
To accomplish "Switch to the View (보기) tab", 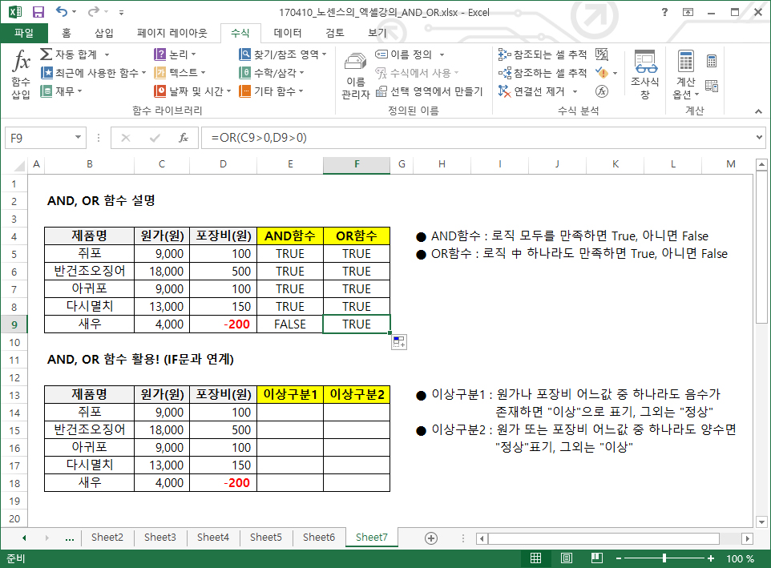I will [x=377, y=33].
